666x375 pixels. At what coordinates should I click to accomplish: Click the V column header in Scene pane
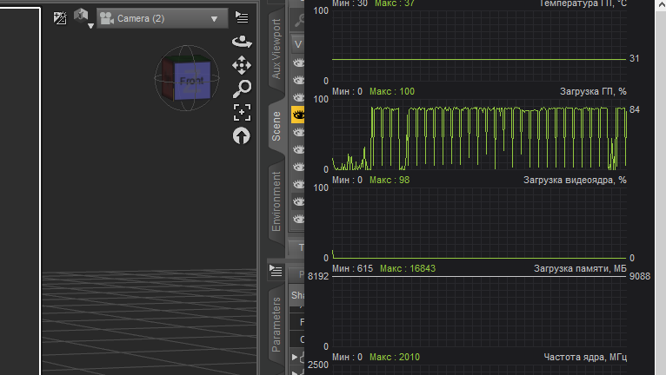[x=298, y=44]
